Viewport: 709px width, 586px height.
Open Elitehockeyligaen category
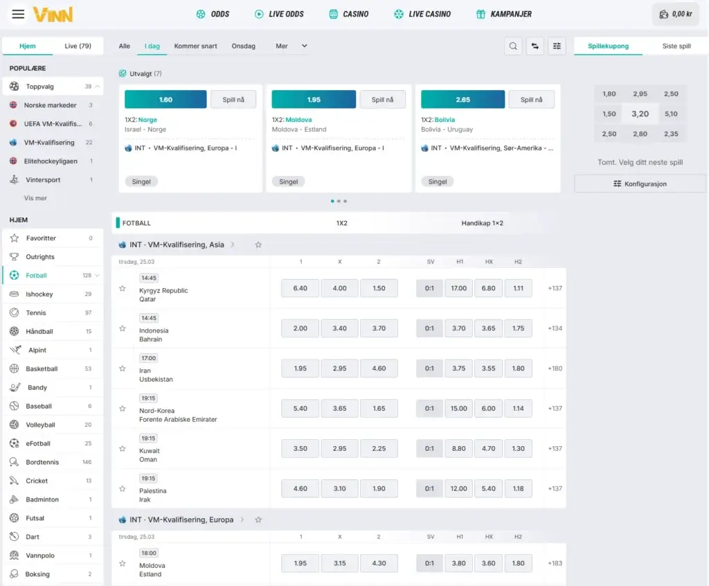(x=53, y=161)
